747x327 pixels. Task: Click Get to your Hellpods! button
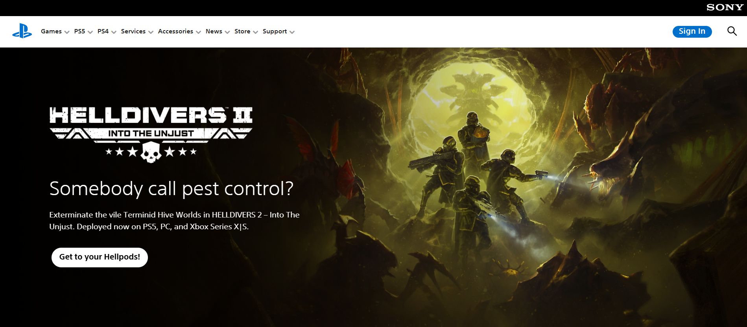click(x=100, y=257)
